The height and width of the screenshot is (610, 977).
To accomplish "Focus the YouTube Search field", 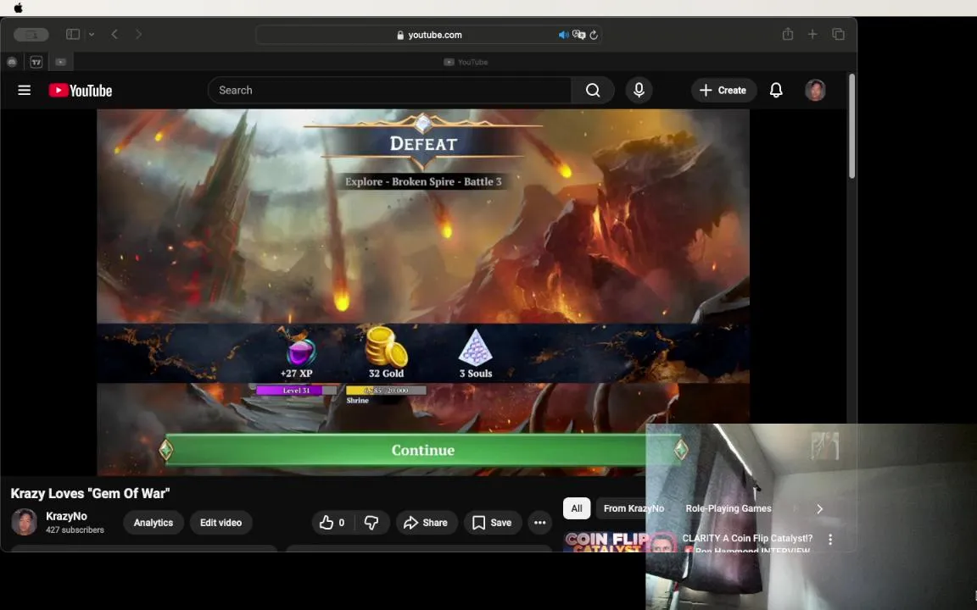I will coord(389,91).
